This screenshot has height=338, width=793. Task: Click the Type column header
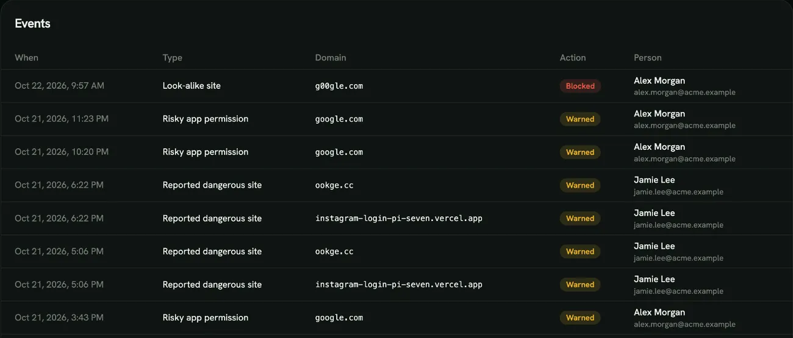pos(173,58)
